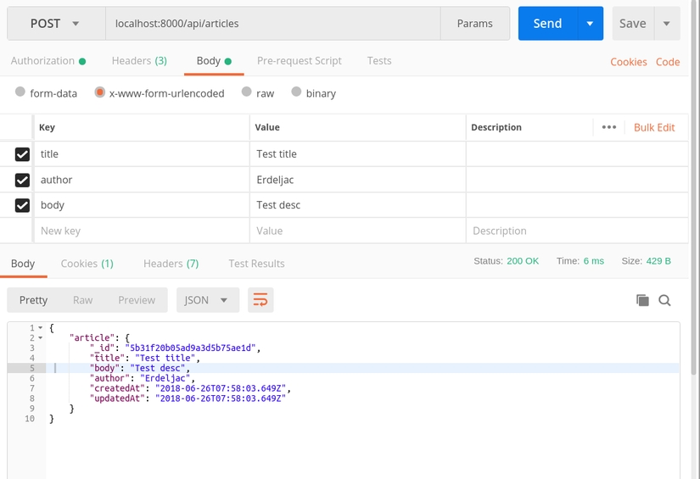This screenshot has height=479, width=700.
Task: Toggle the wrap lines icon button
Action: 260,300
